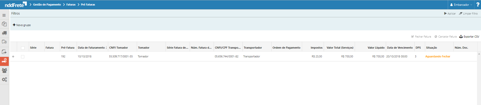The width and height of the screenshot is (481, 105).
Task: Check the row 192 checkbox
Action: tap(23, 57)
